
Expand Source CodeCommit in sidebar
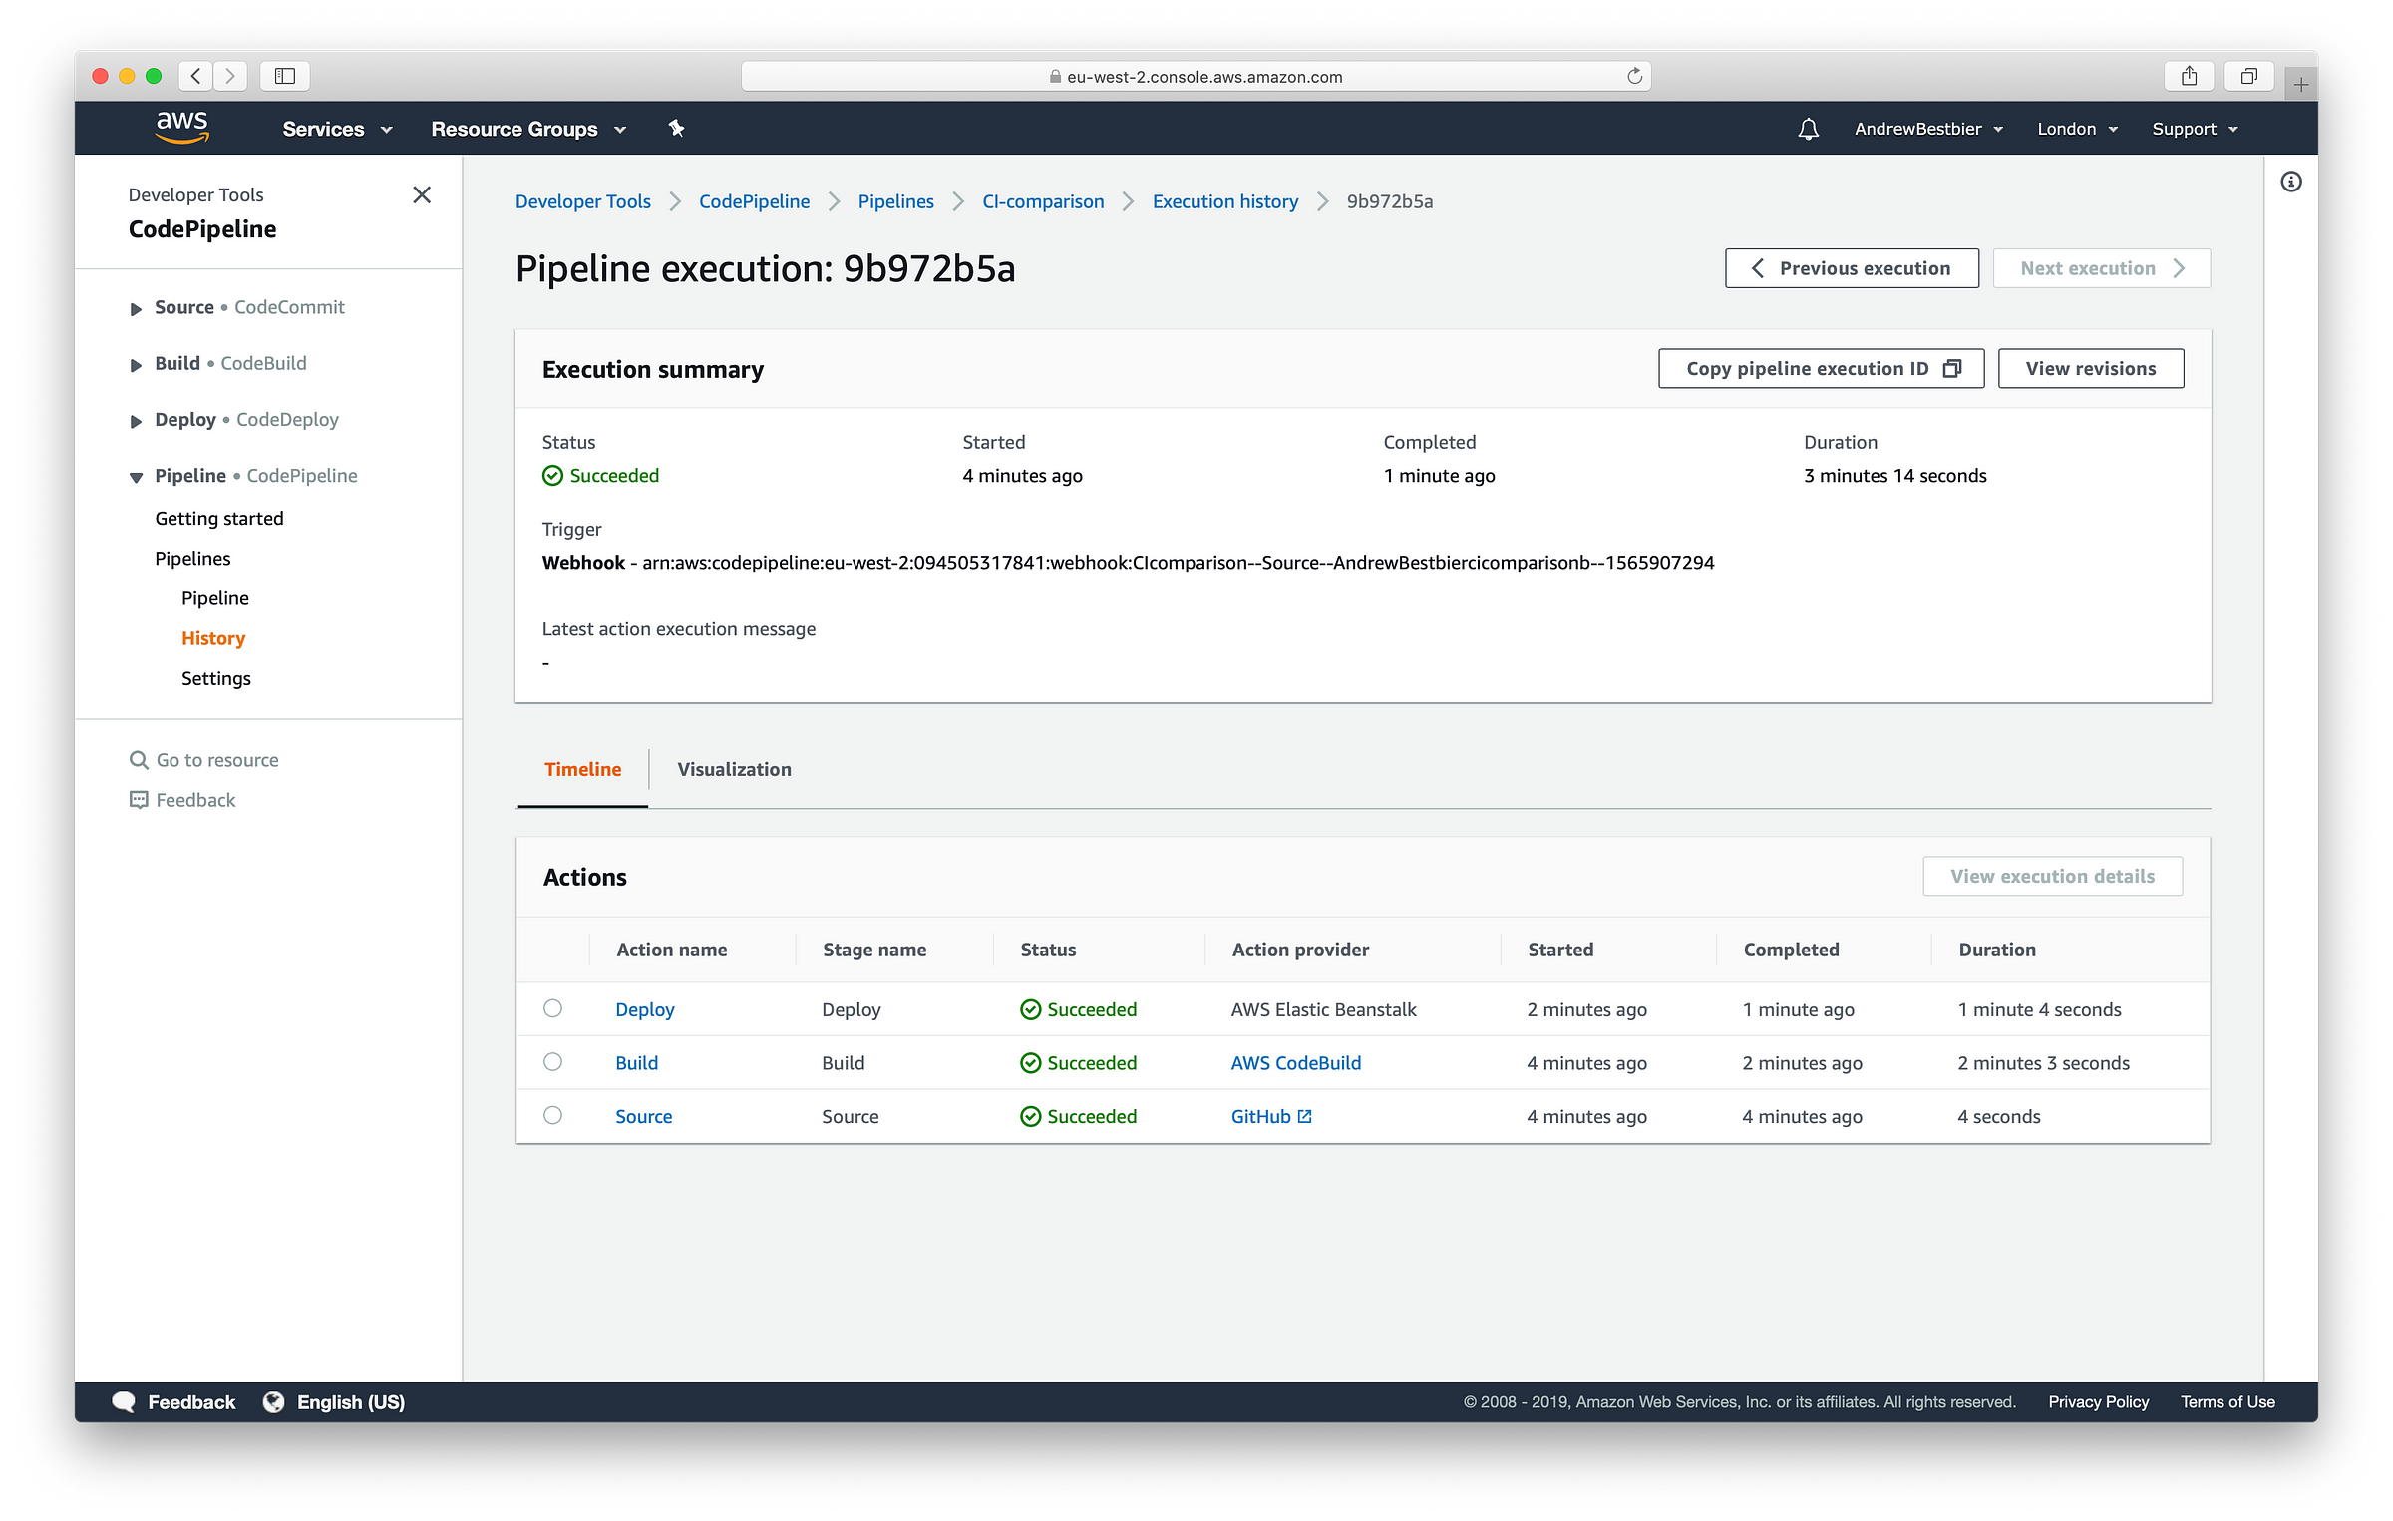pyautogui.click(x=136, y=308)
